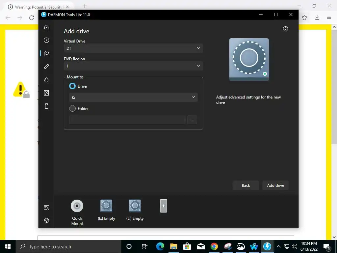
Task: Open the image editor pencil icon
Action: [x=46, y=67]
